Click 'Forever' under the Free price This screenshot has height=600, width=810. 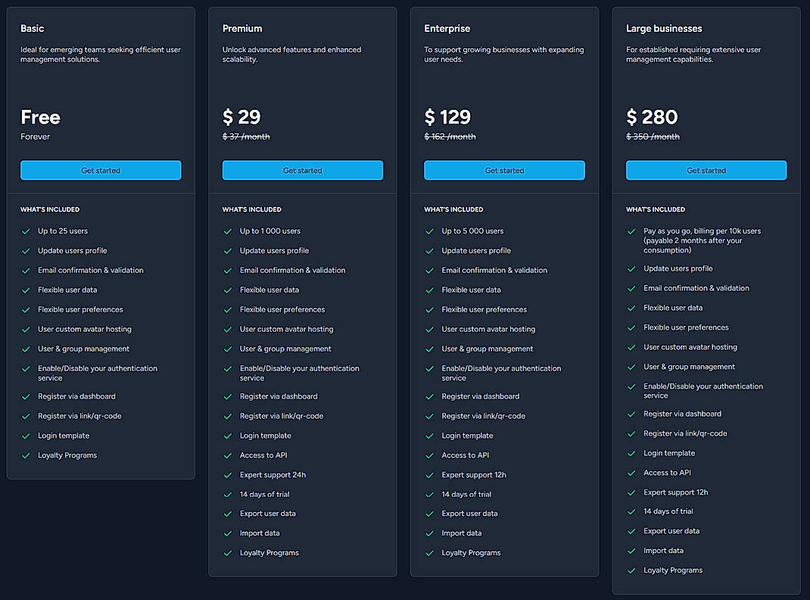pos(35,136)
